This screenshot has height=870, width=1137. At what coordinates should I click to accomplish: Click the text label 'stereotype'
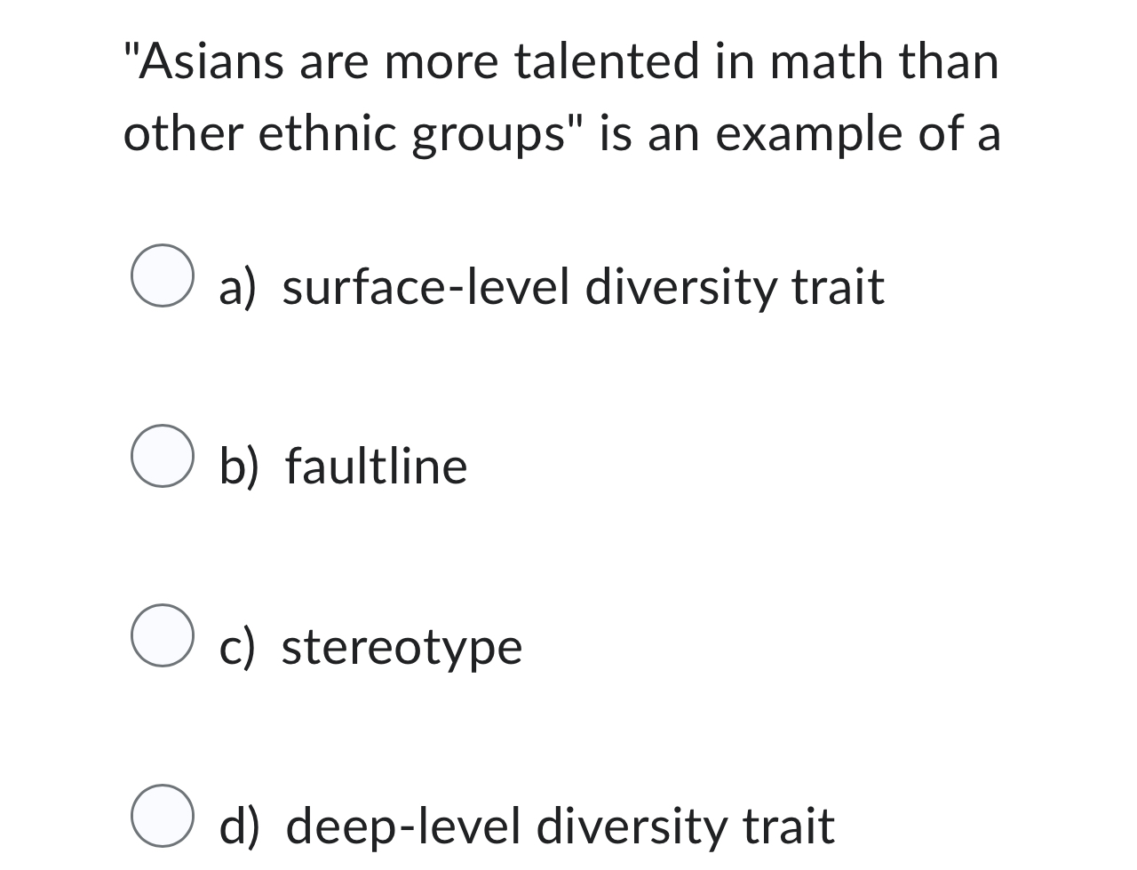402,647
